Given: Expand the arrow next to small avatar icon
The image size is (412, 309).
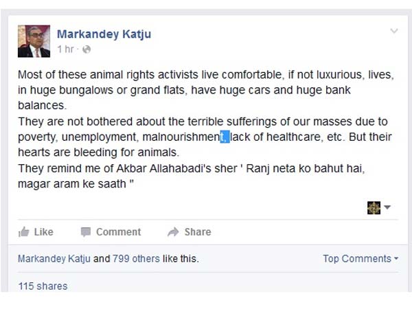Looking at the screenshot, I should coord(387,207).
